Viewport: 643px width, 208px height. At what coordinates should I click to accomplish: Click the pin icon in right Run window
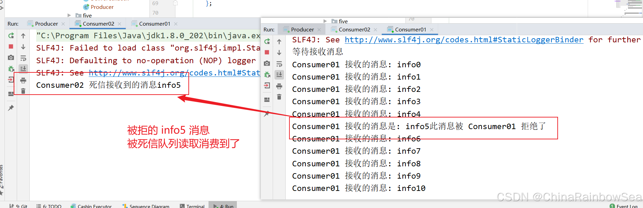(267, 114)
